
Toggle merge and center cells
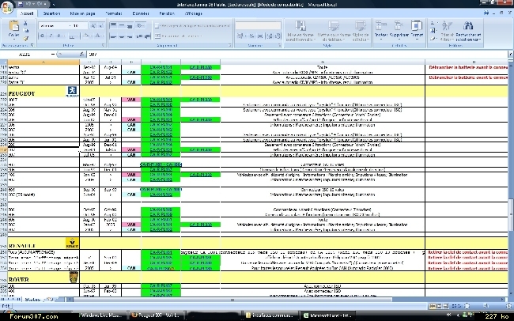[179, 36]
